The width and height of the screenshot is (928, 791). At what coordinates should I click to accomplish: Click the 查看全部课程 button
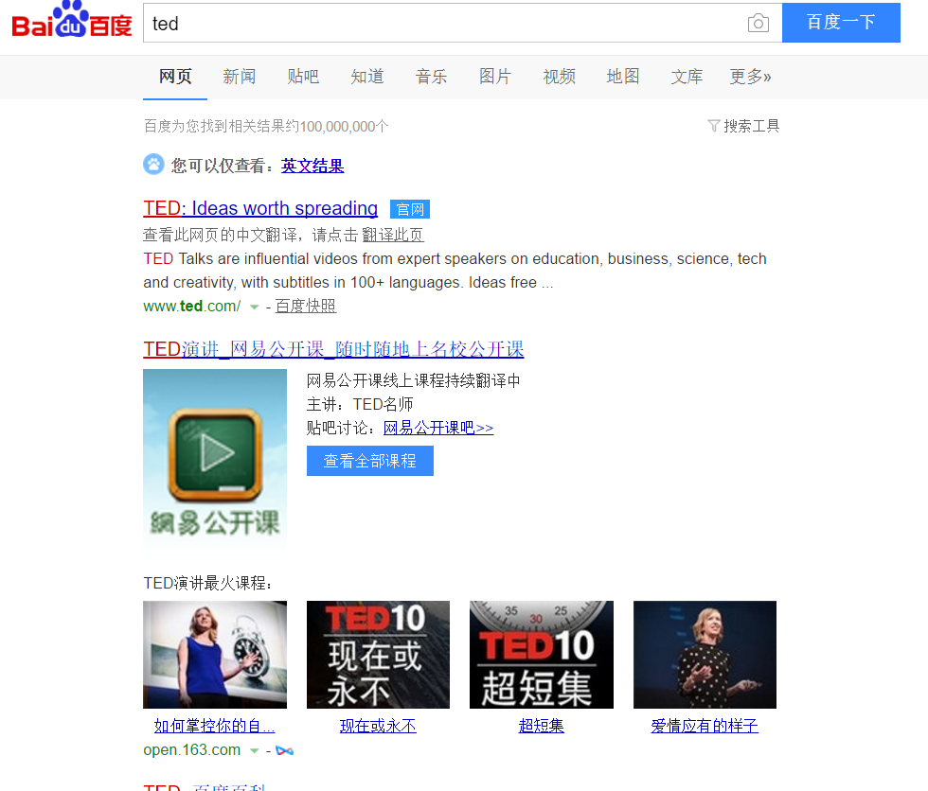coord(370,461)
